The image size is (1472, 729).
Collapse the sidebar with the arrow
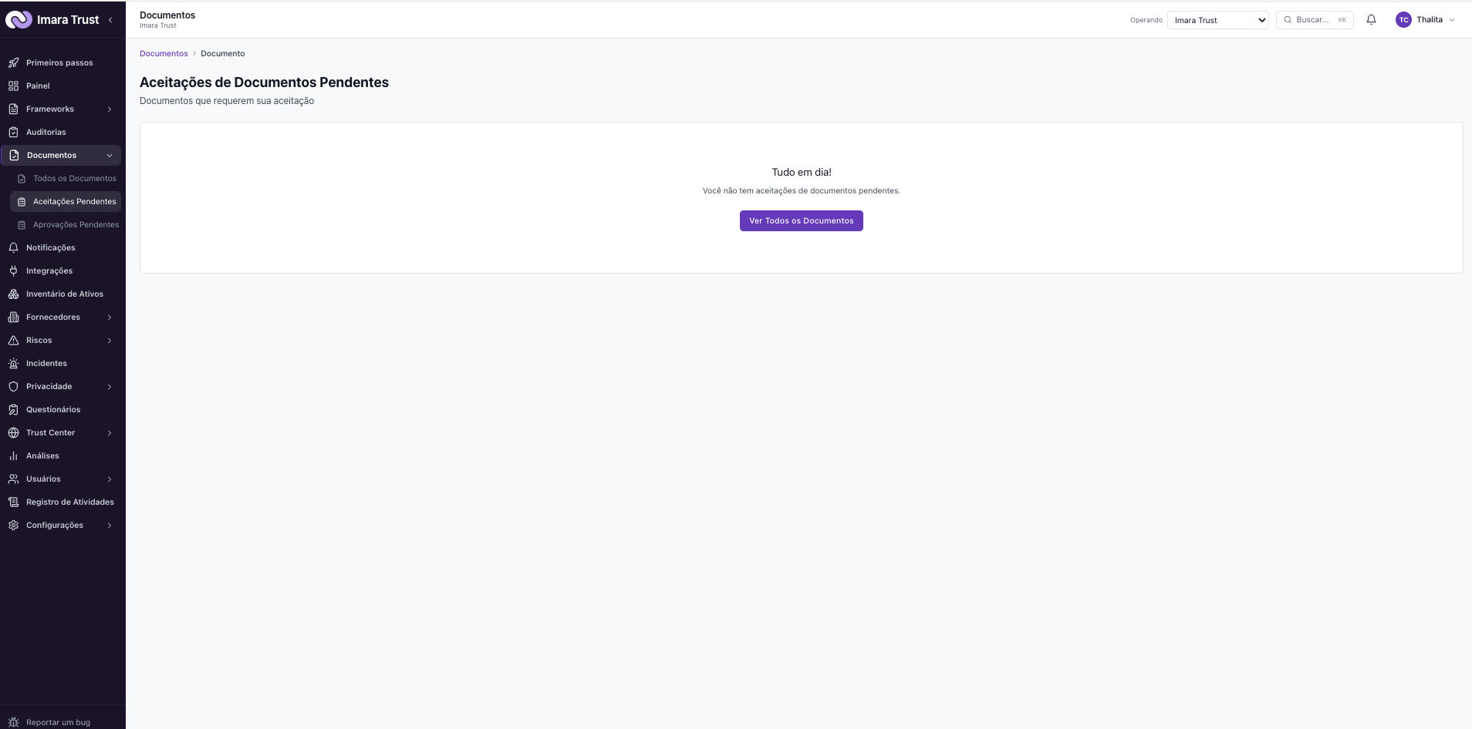click(x=110, y=20)
